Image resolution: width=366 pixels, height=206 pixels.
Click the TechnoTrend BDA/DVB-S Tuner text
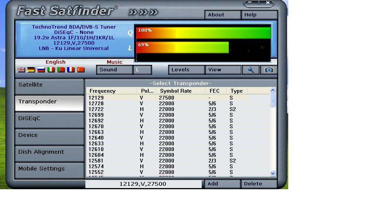(x=74, y=27)
